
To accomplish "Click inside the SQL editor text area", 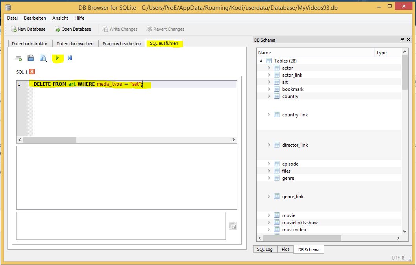I will (135, 109).
